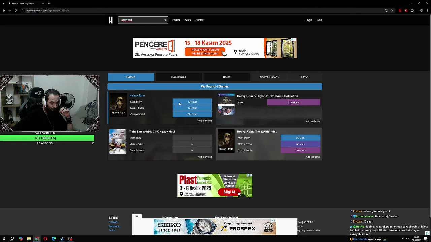Click the Plast Eurasia ad's Bilgi Al button
The width and height of the screenshot is (431, 242).
coord(229,192)
